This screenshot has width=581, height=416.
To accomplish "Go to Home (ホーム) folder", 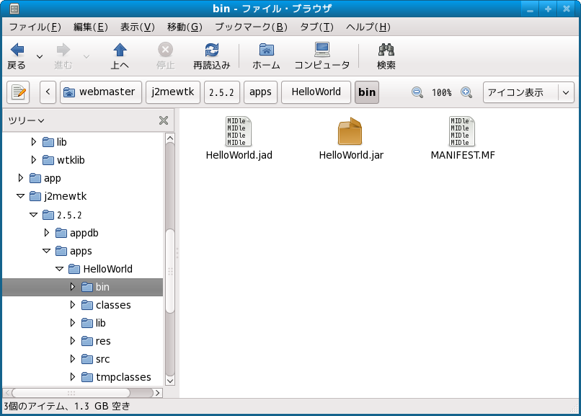I will [266, 56].
